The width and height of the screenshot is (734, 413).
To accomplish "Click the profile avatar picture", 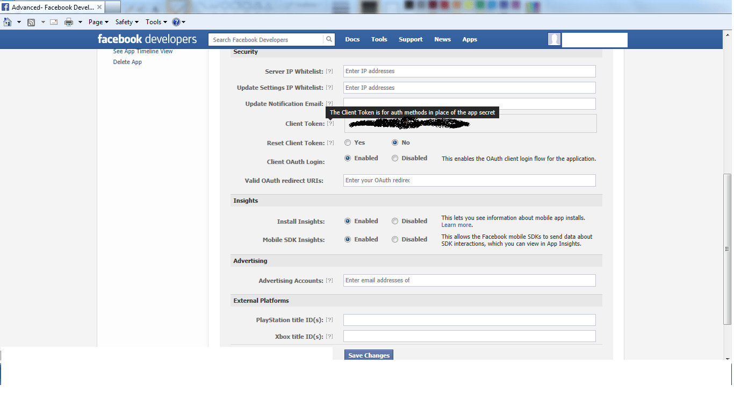I will pyautogui.click(x=554, y=39).
